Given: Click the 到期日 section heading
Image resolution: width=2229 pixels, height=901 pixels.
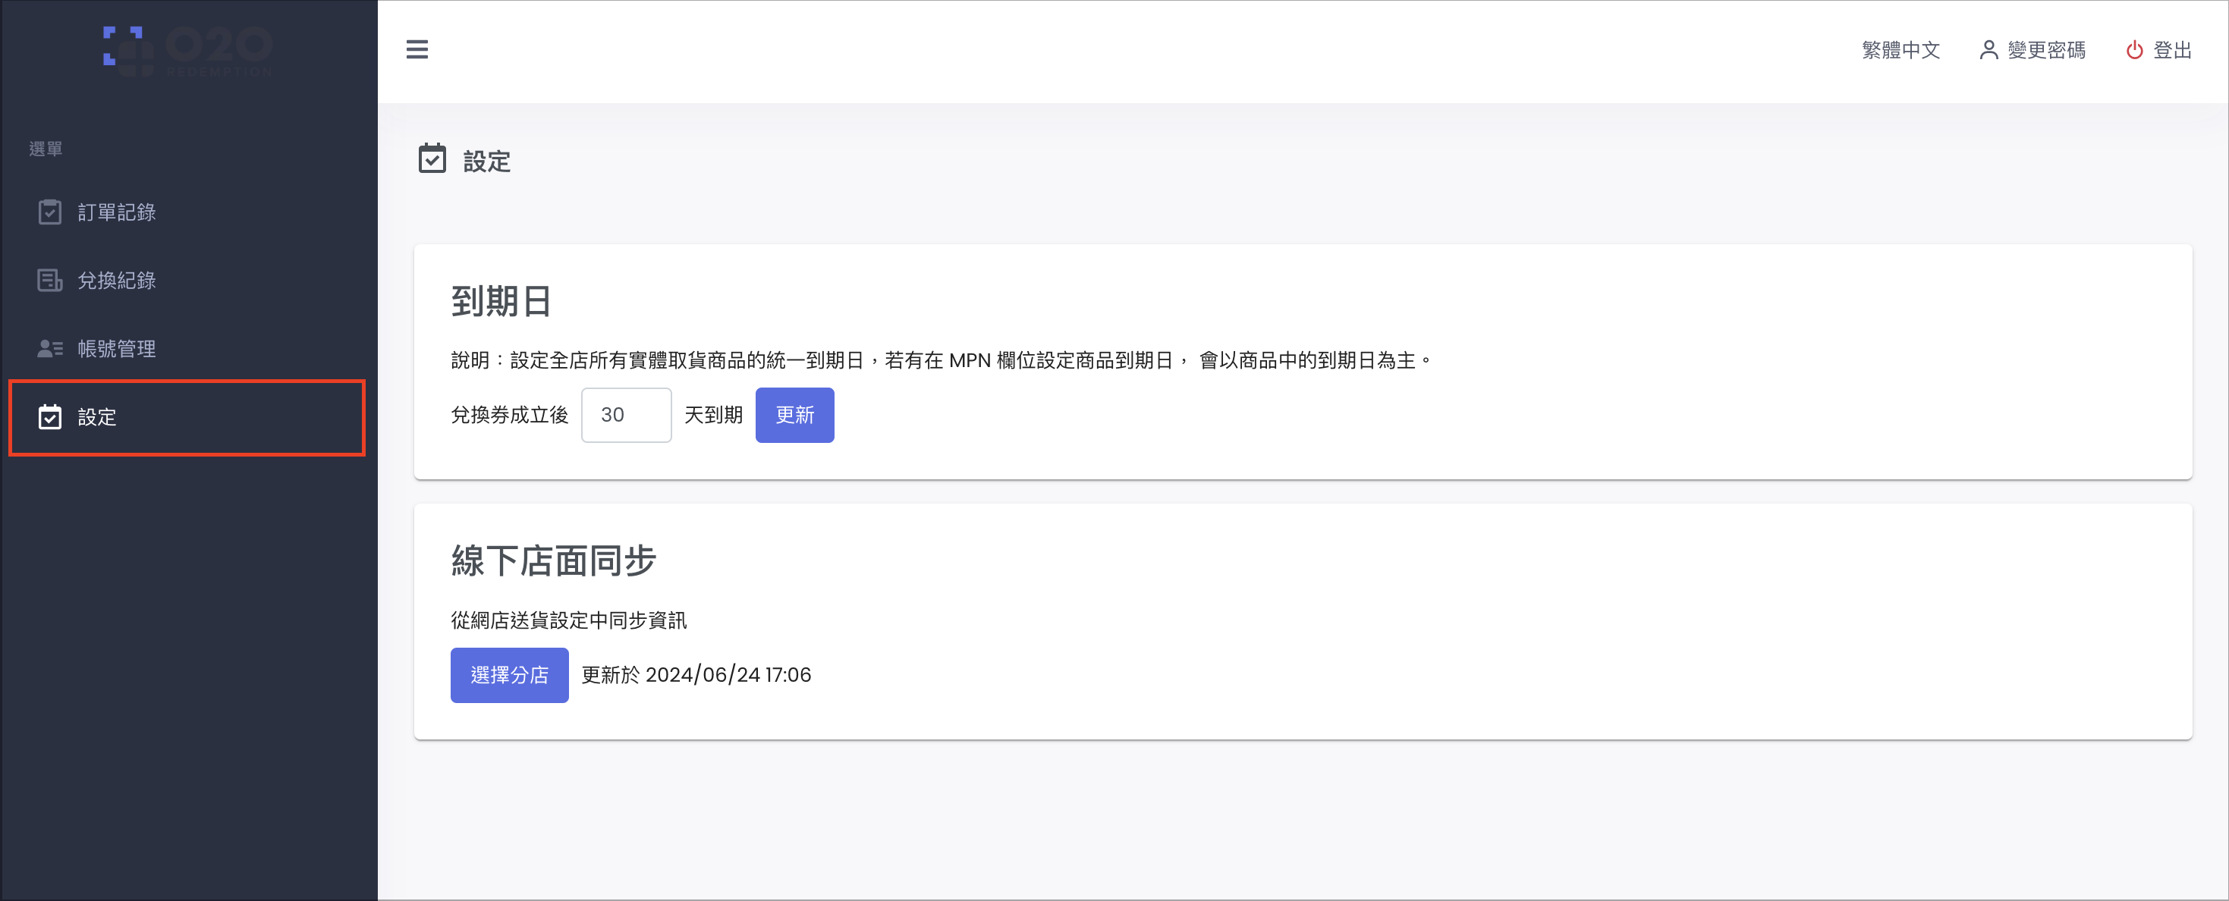Looking at the screenshot, I should pyautogui.click(x=501, y=302).
